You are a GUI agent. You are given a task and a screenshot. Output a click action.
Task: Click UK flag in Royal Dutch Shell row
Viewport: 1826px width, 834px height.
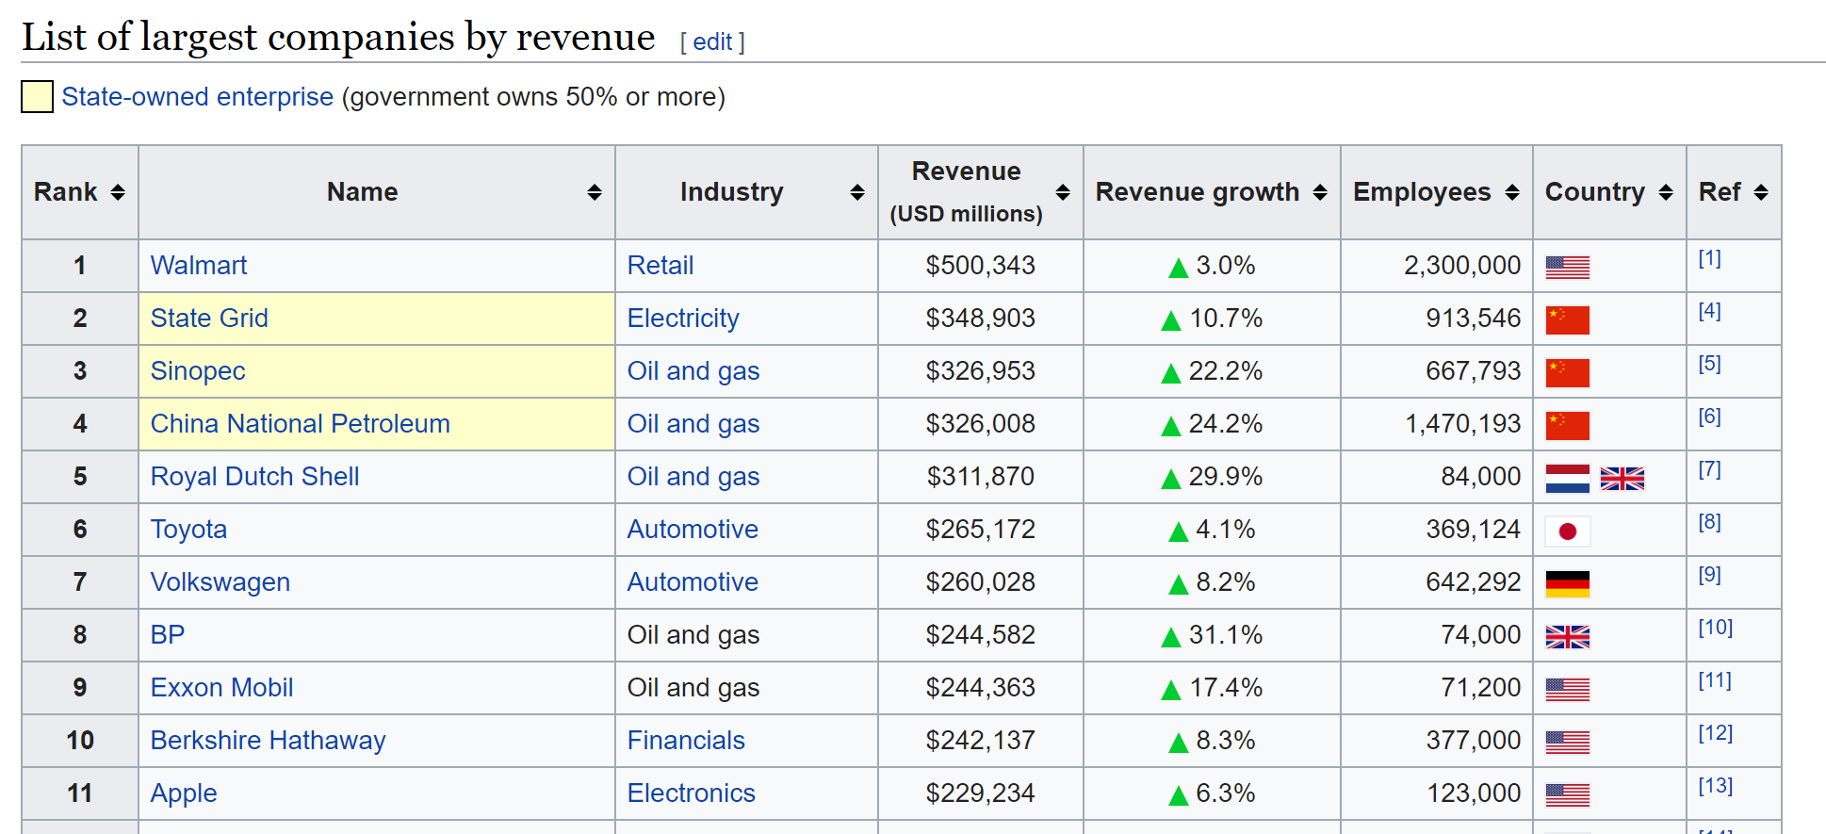pos(1622,479)
